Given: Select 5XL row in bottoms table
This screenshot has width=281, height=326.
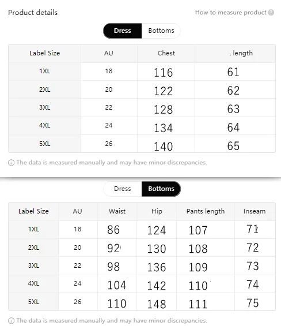Looking at the screenshot, I should (142, 302).
